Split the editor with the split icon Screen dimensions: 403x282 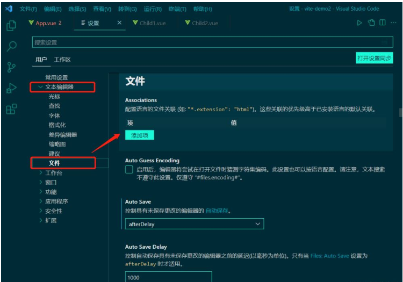[383, 23]
